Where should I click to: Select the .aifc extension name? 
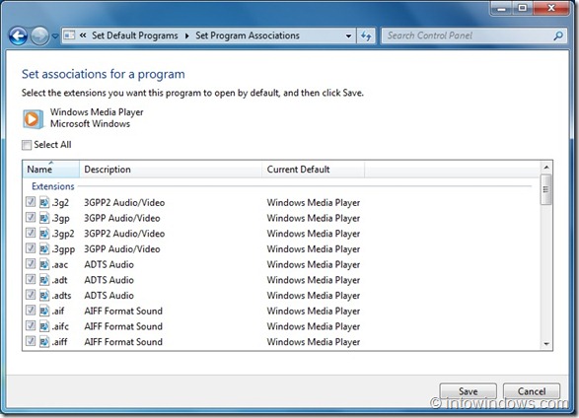pos(60,326)
